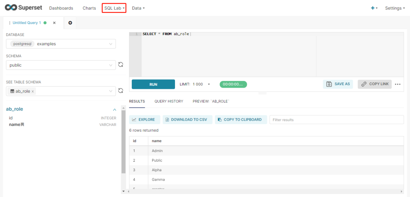Image resolution: width=410 pixels, height=197 pixels.
Task: Refresh the table list
Action: pyautogui.click(x=121, y=90)
